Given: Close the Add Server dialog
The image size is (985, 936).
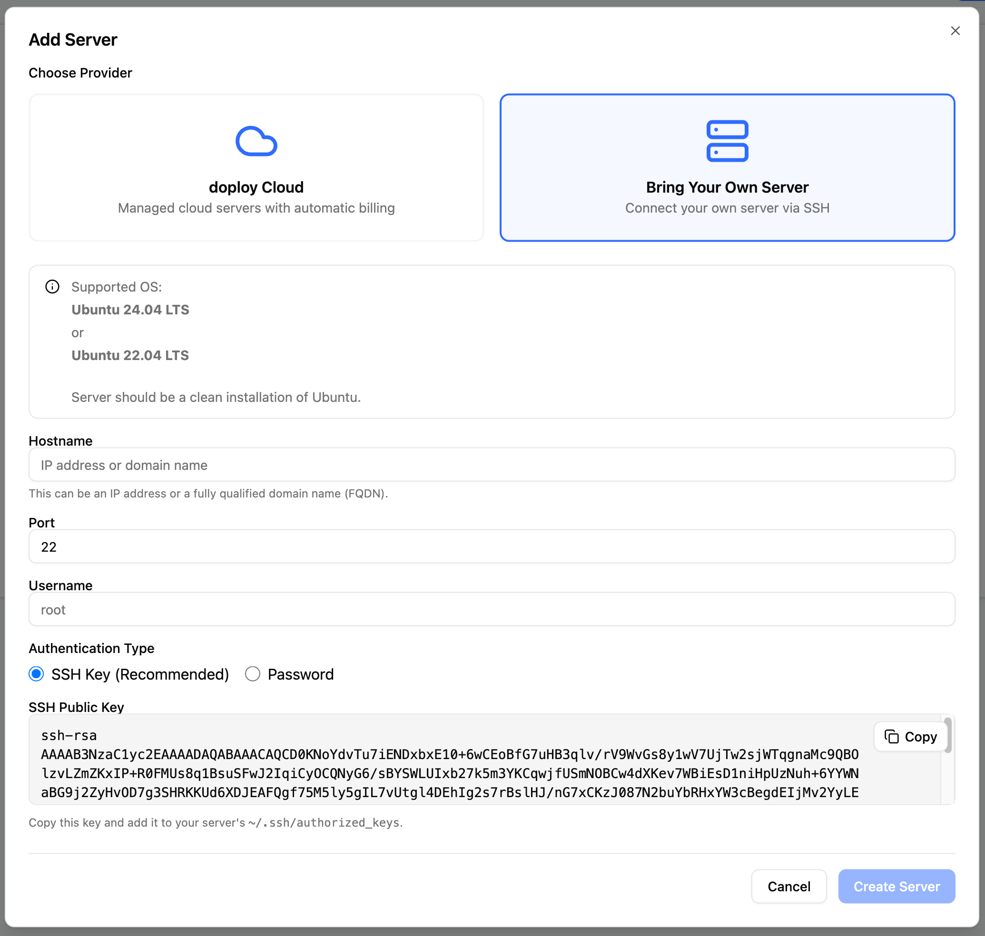Looking at the screenshot, I should click(955, 30).
